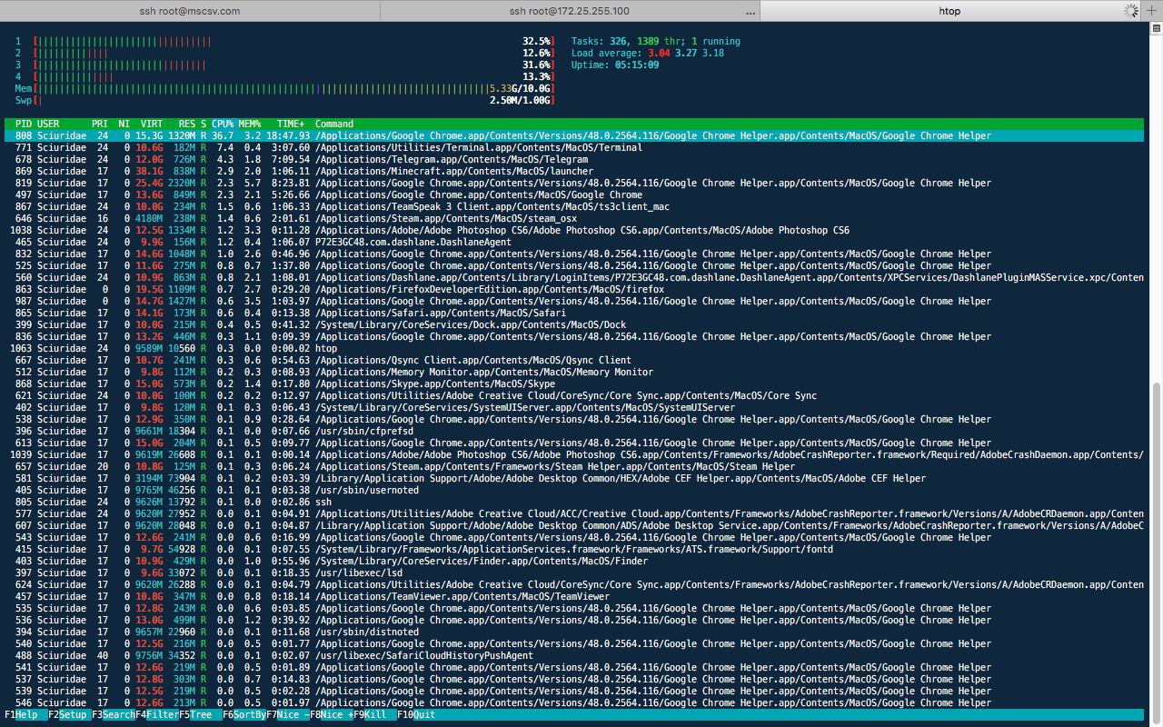Image resolution: width=1163 pixels, height=727 pixels.
Task: Open a new terminal tab with plus button
Action: pos(1152,11)
